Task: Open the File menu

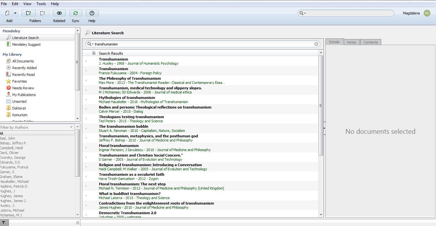Action: coord(4,4)
